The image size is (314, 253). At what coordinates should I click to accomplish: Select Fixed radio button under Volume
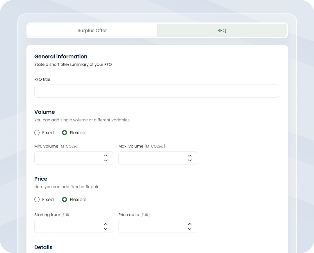tap(37, 133)
